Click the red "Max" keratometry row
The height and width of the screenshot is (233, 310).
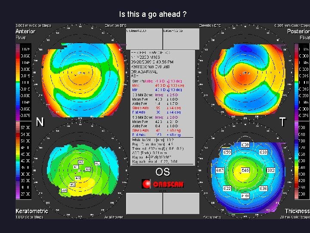[x=158, y=85]
